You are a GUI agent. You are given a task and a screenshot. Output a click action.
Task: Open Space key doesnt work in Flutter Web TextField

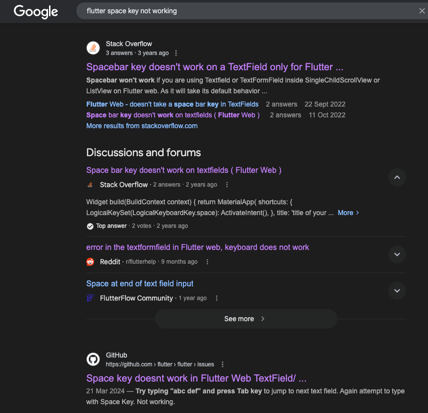tap(196, 378)
